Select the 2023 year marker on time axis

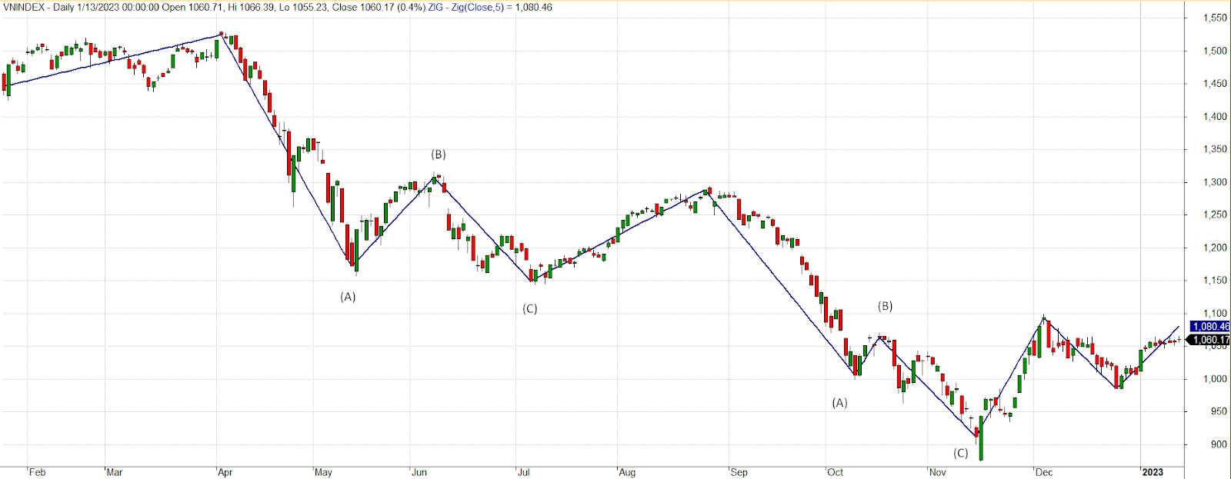(x=1153, y=472)
